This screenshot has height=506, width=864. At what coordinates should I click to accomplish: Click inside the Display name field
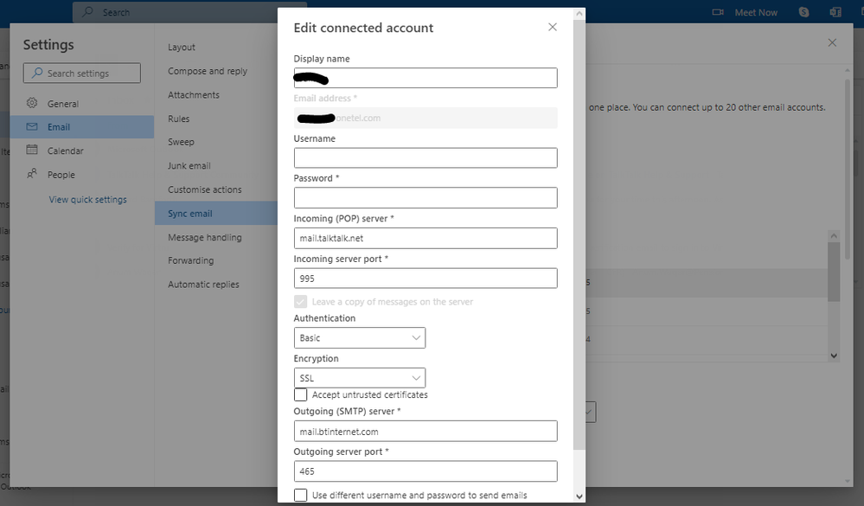click(x=425, y=77)
